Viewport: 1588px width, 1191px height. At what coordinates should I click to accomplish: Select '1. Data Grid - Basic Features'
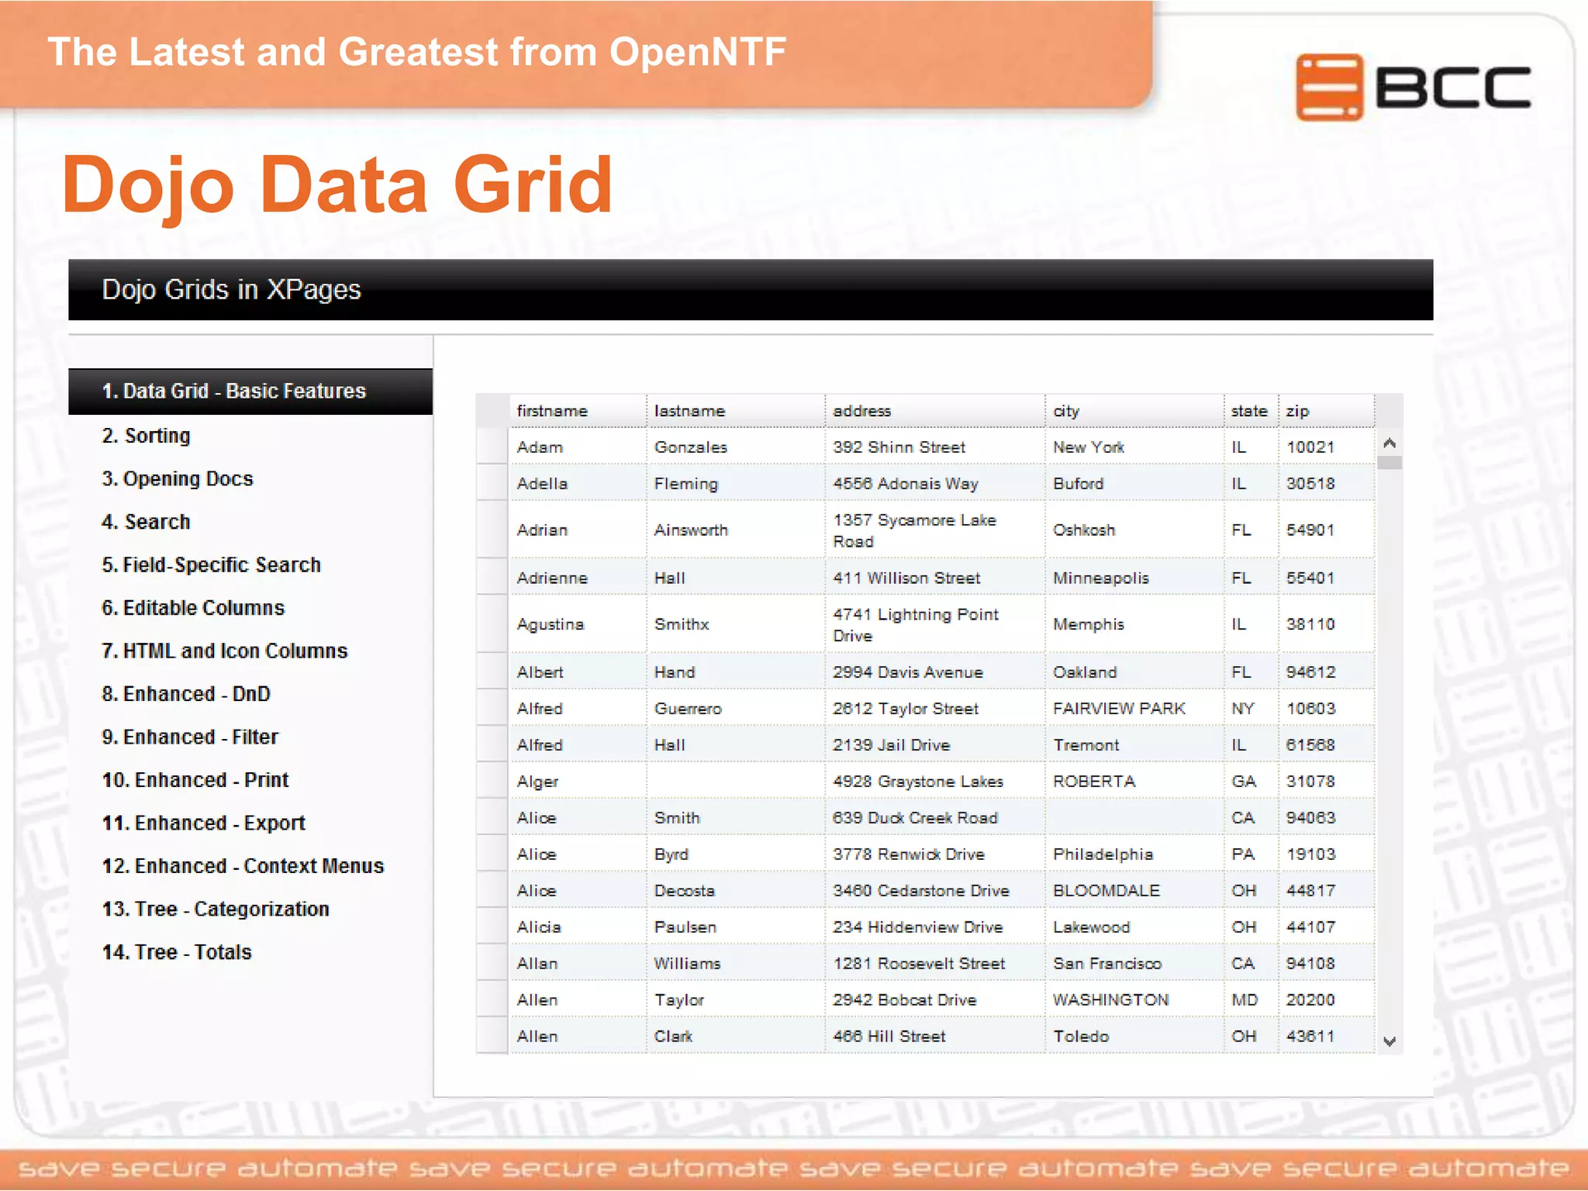pyautogui.click(x=233, y=391)
